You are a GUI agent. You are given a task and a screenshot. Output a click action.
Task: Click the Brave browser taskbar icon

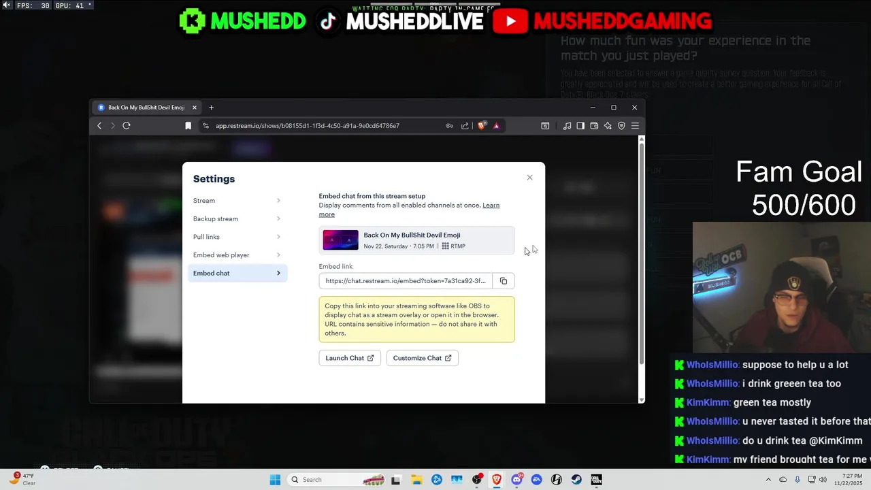(x=497, y=480)
